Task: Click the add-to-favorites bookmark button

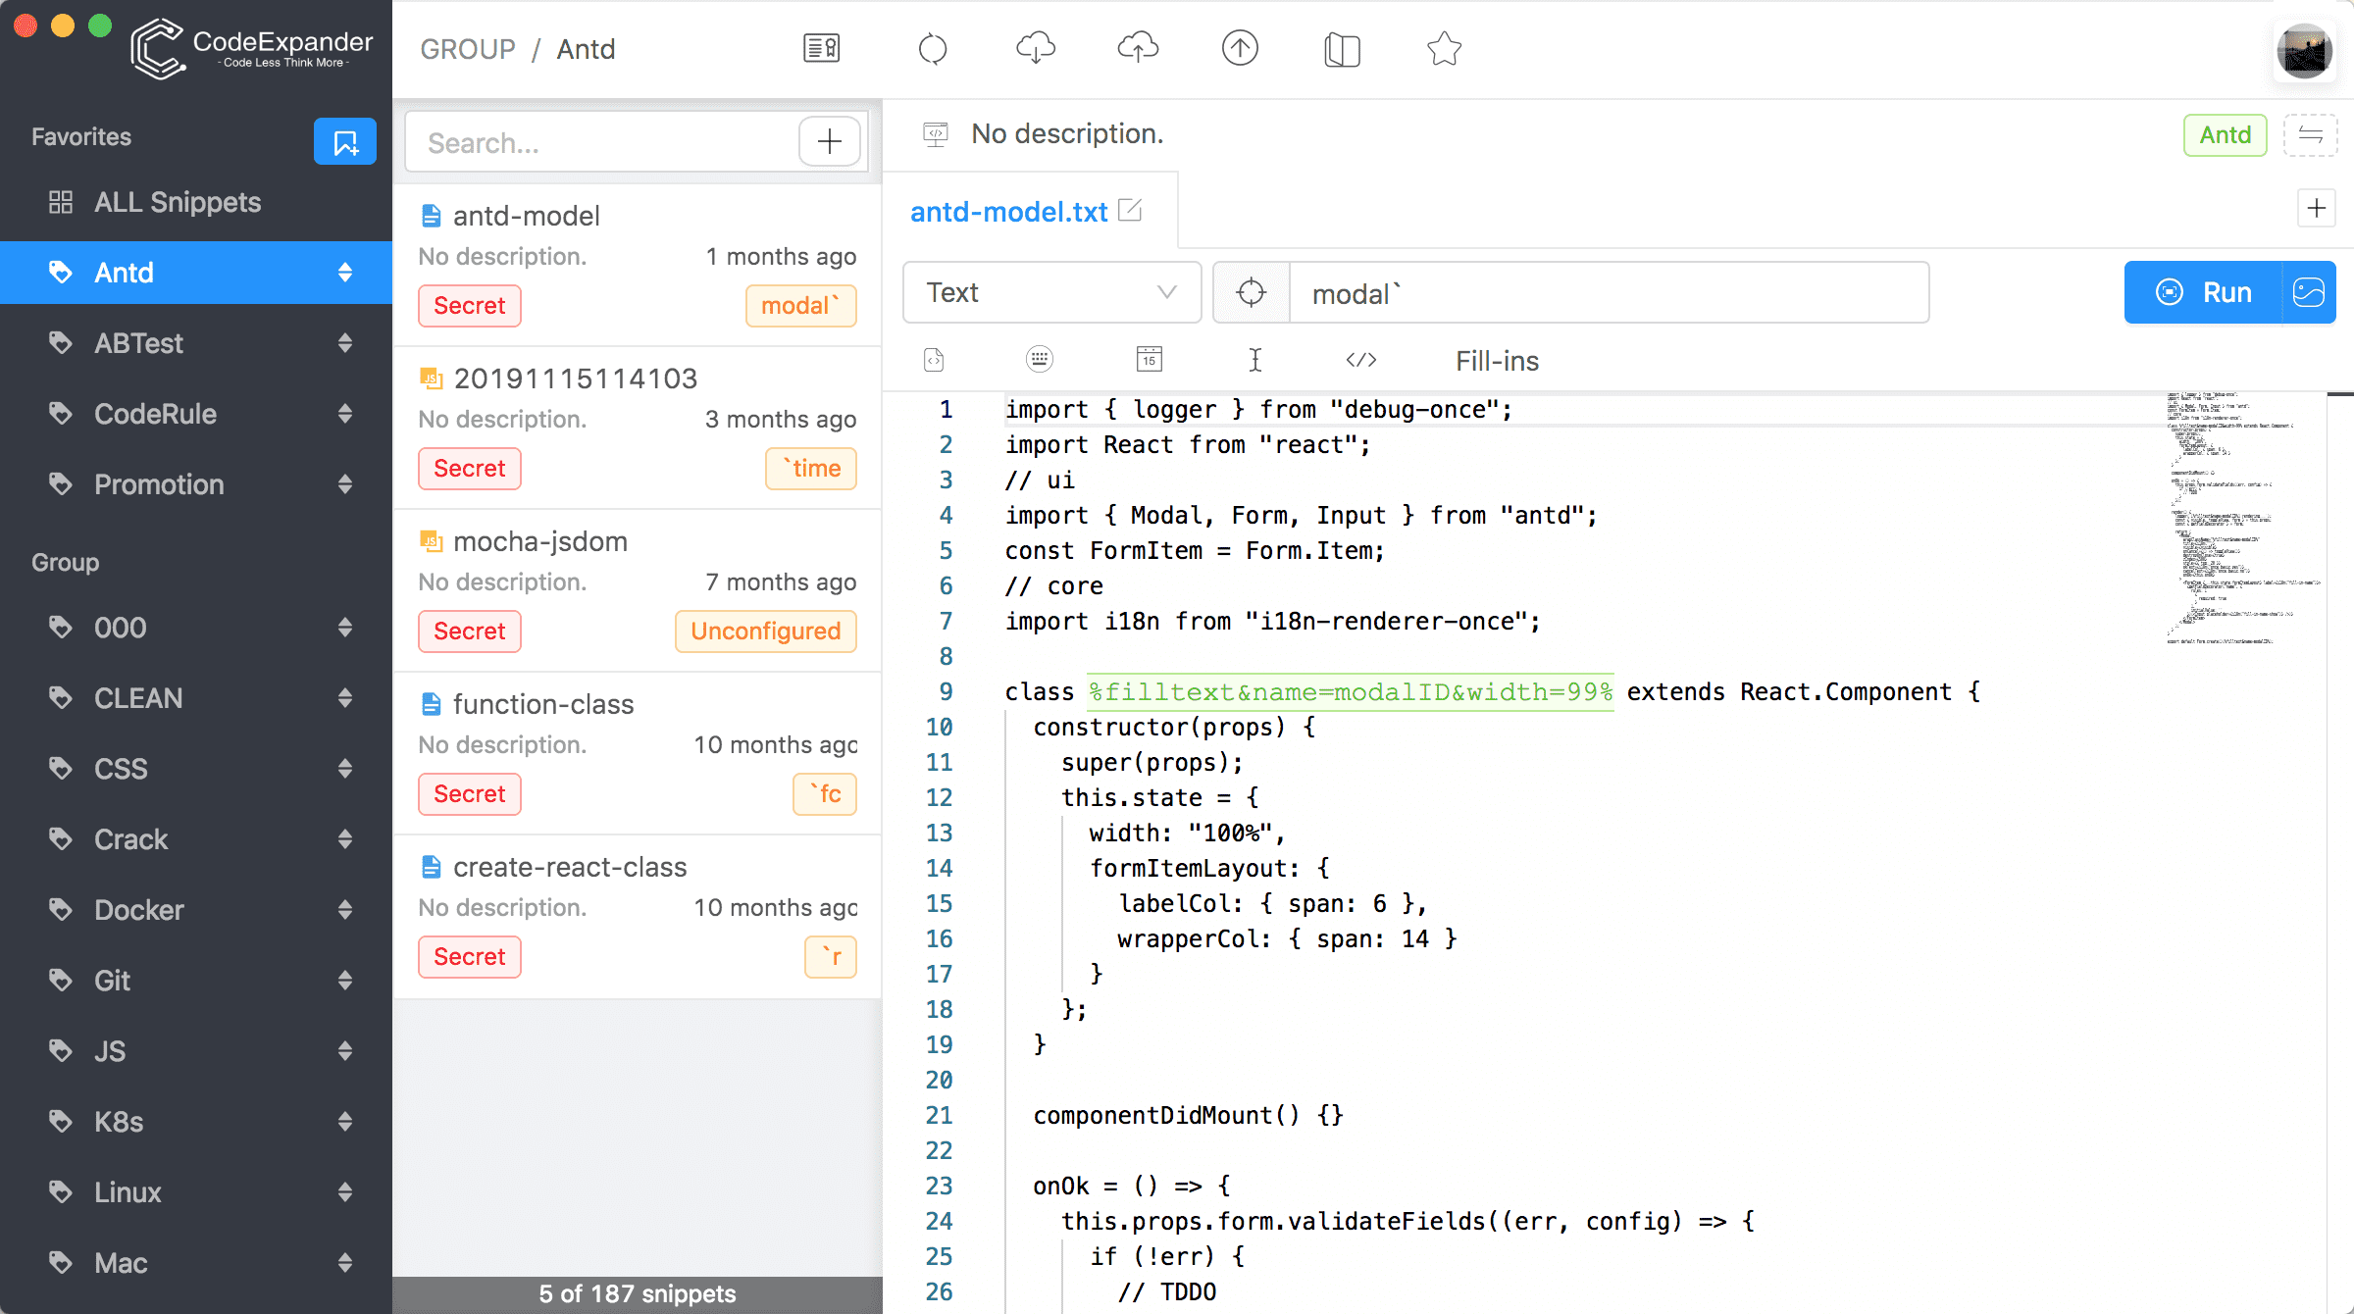Action: click(345, 141)
